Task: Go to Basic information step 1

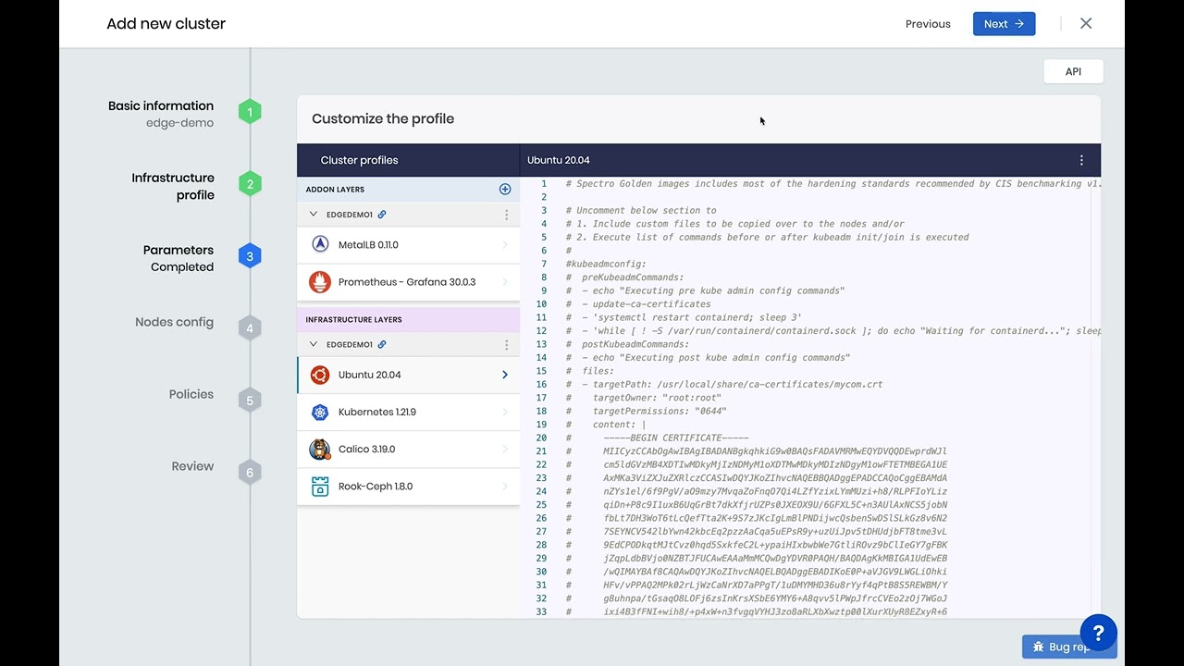Action: [x=249, y=113]
